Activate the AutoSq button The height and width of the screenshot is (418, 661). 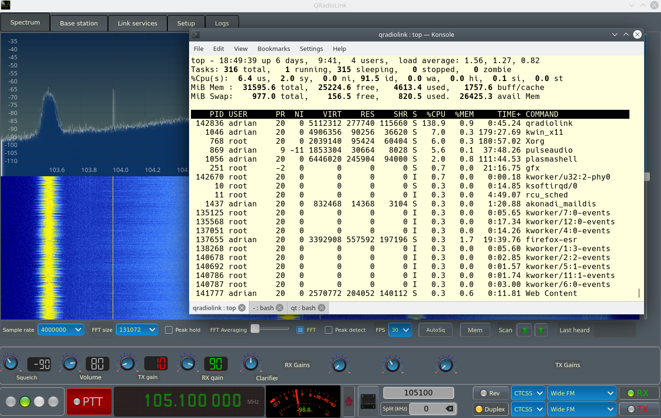[435, 330]
